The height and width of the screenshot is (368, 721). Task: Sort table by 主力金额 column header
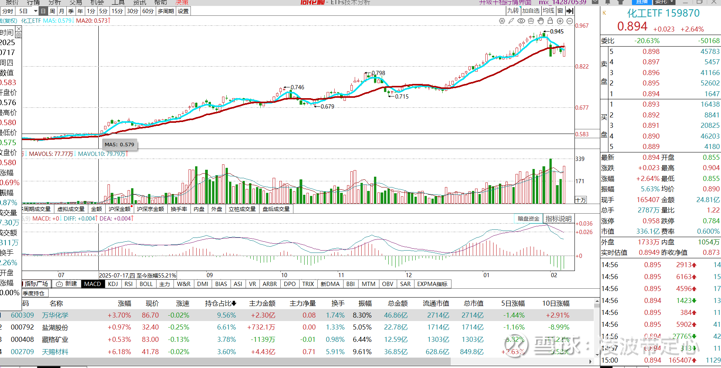click(x=262, y=304)
